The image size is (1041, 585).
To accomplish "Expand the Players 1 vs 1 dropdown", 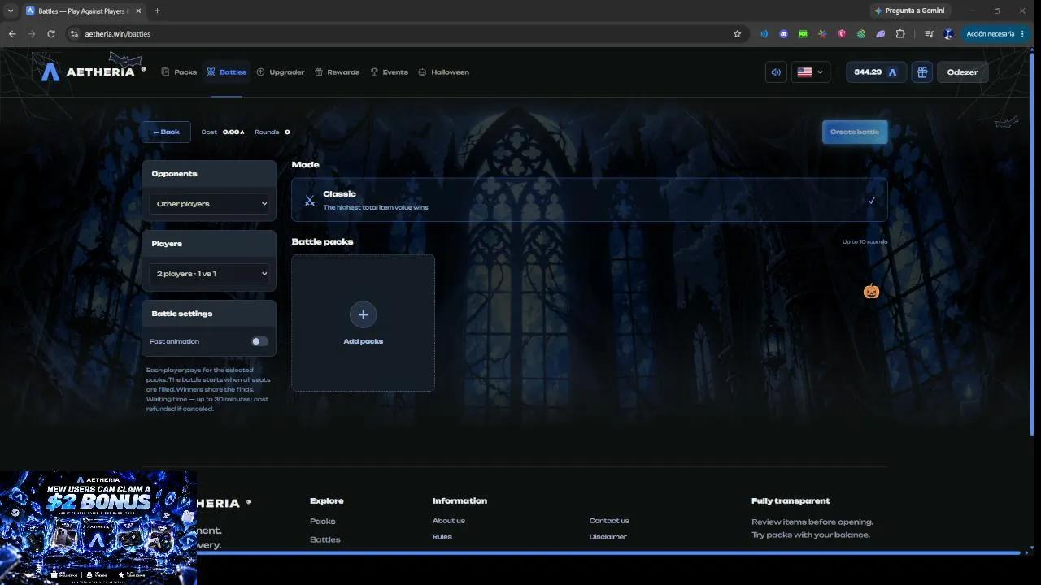I will click(209, 274).
